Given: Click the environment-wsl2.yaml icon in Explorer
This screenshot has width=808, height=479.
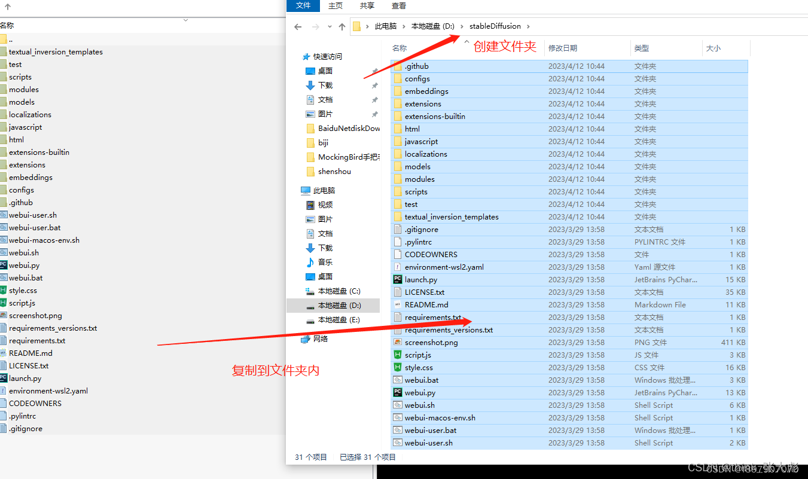Looking at the screenshot, I should coord(398,267).
